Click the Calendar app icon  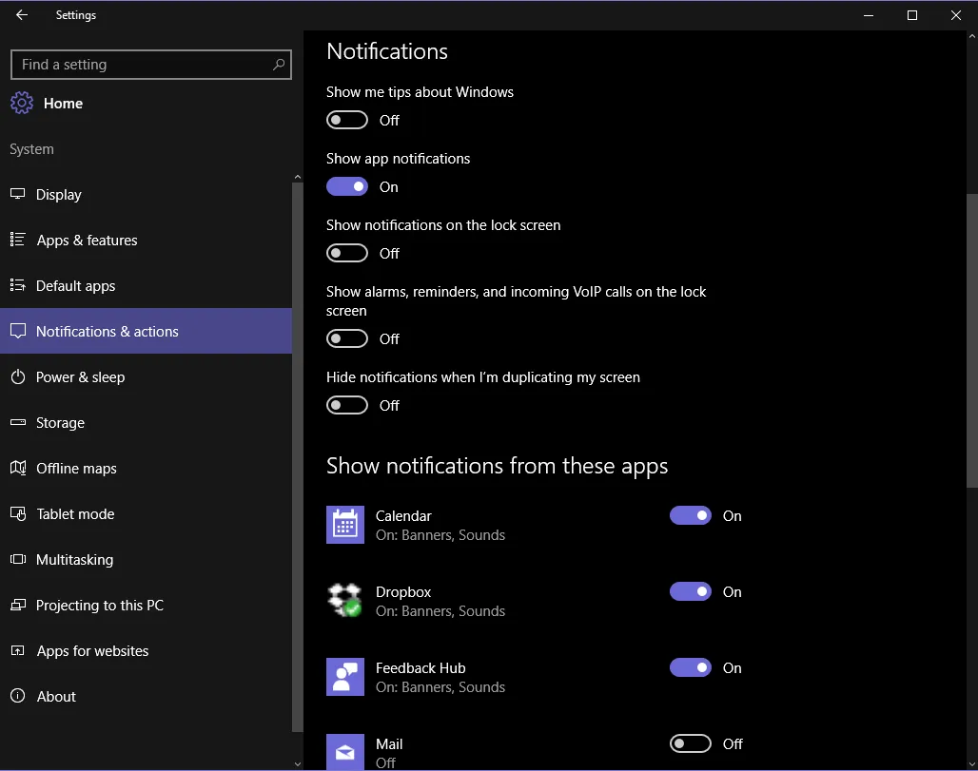tap(344, 525)
